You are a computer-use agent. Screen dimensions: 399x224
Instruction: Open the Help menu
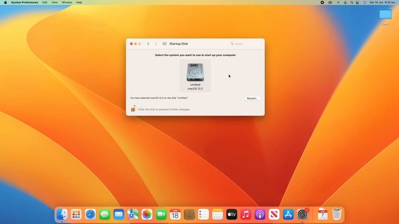pos(79,2)
